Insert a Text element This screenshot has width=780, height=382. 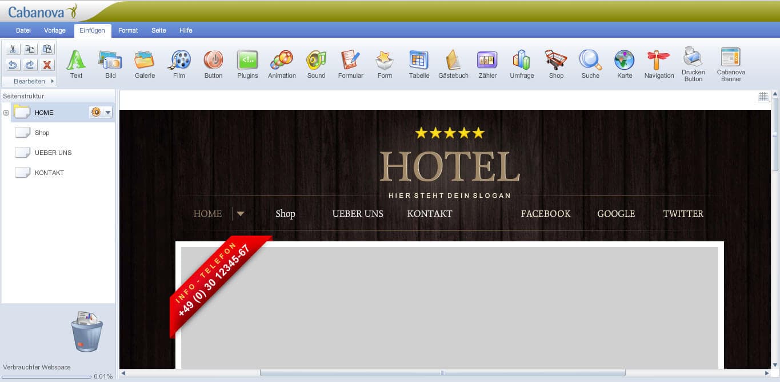(x=76, y=64)
